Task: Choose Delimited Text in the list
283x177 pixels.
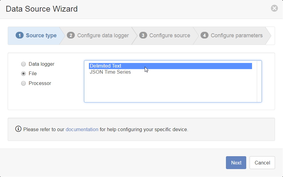Action: pos(170,66)
